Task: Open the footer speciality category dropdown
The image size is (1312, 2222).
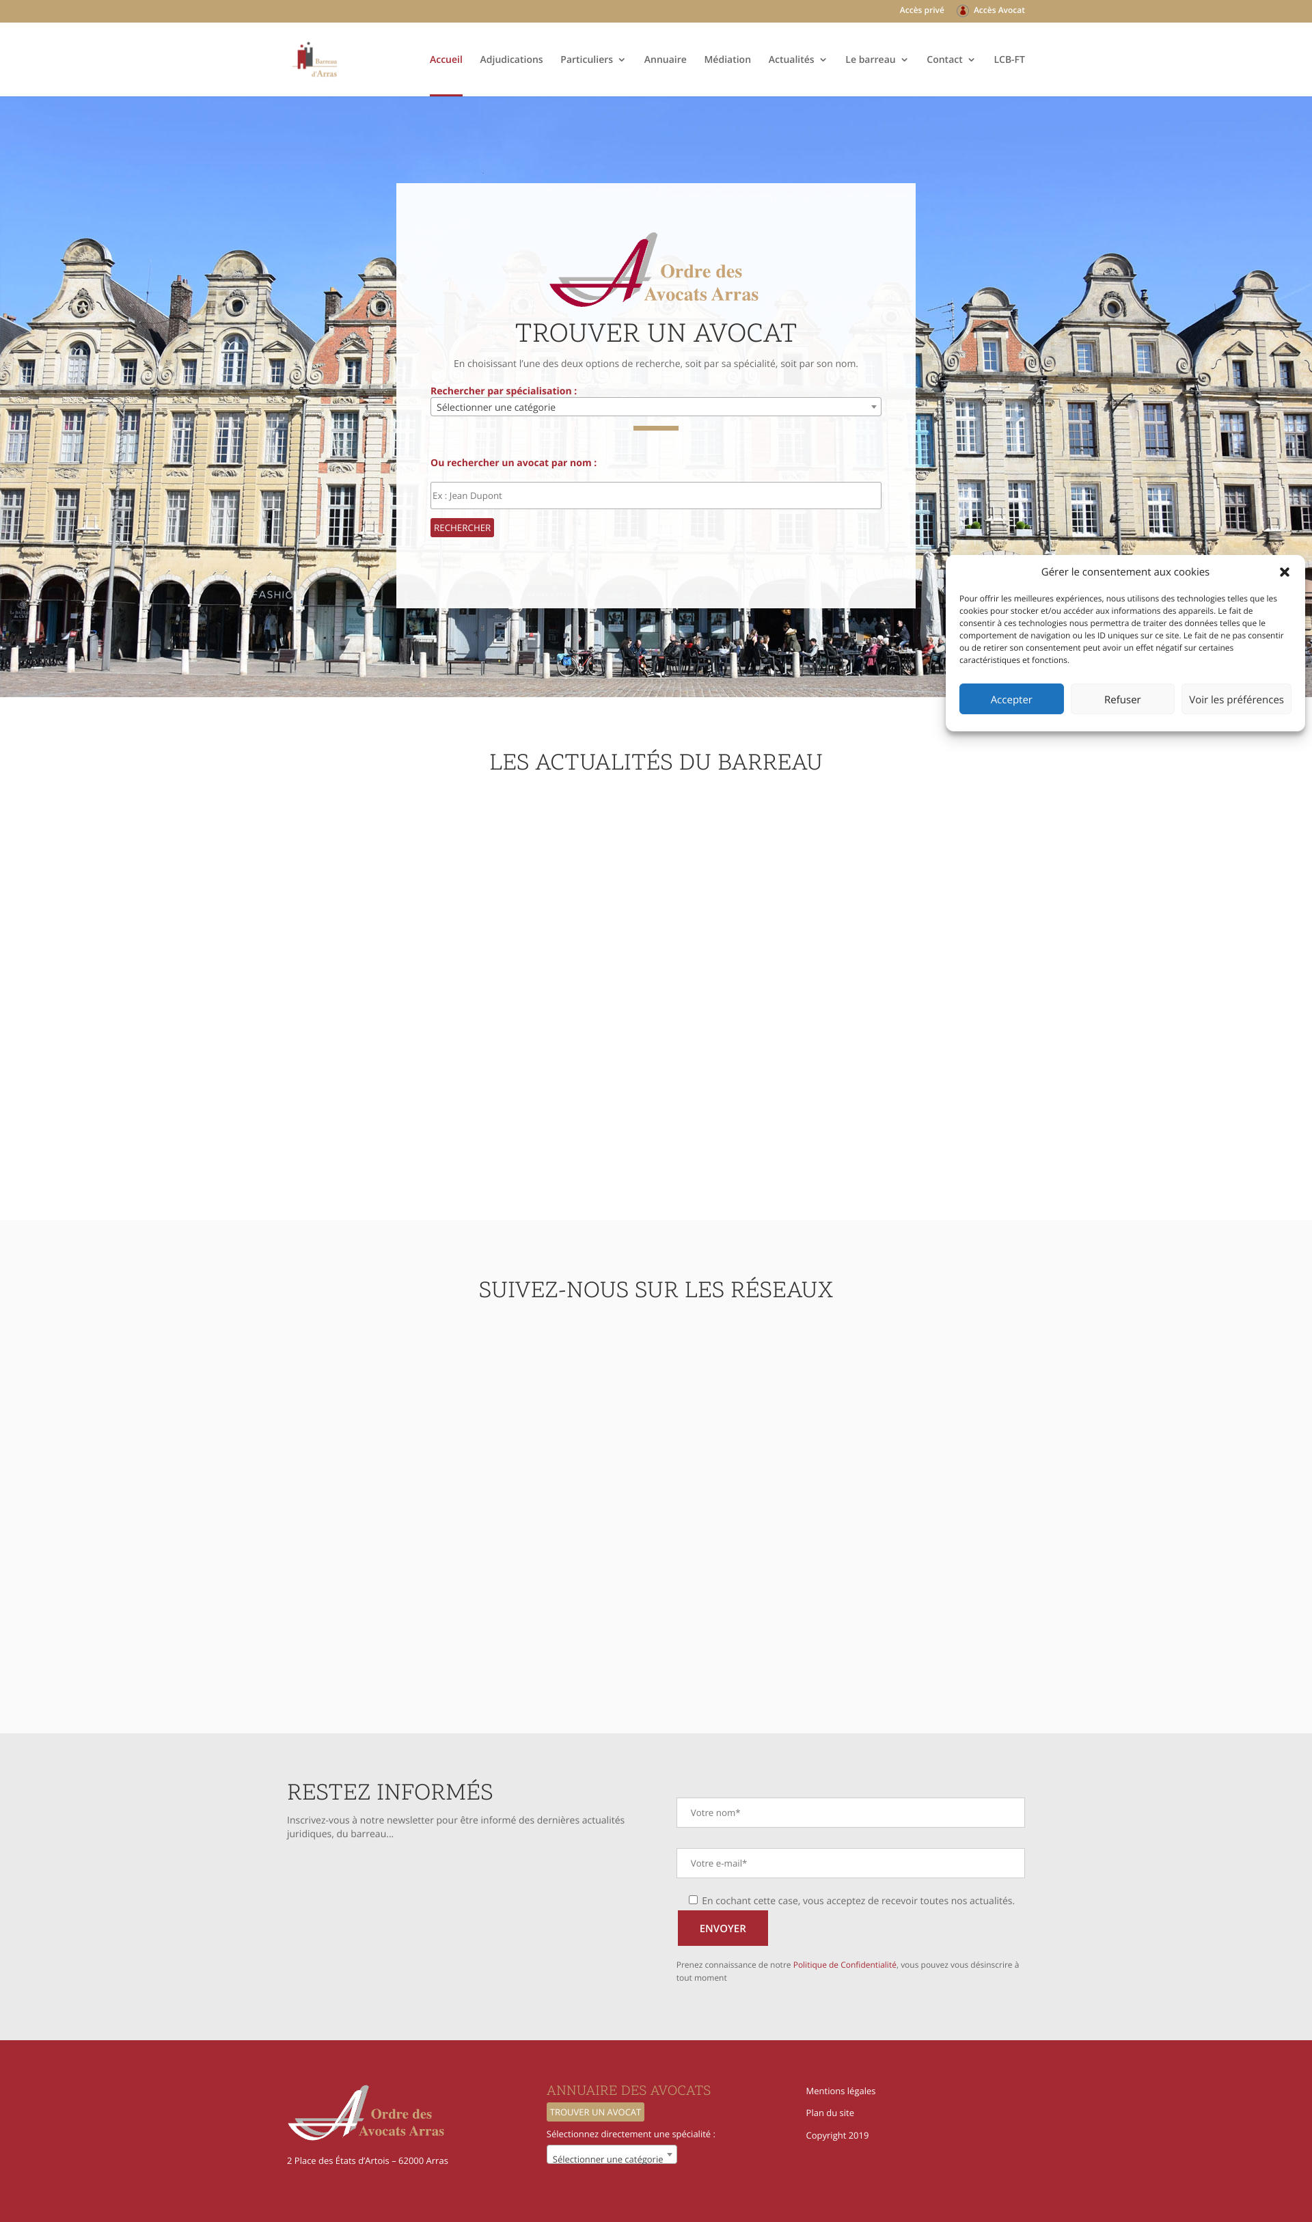Action: pyautogui.click(x=611, y=2155)
